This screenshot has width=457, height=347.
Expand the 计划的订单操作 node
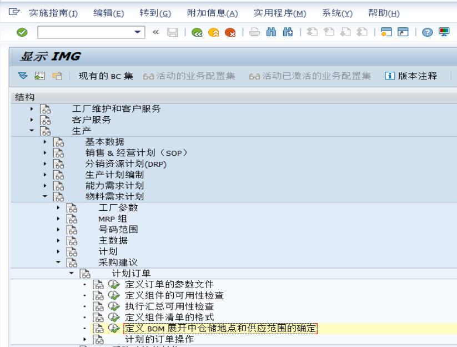point(85,339)
